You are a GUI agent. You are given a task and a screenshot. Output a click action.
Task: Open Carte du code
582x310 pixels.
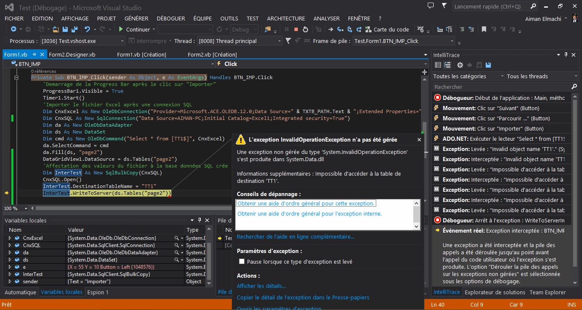[387, 29]
